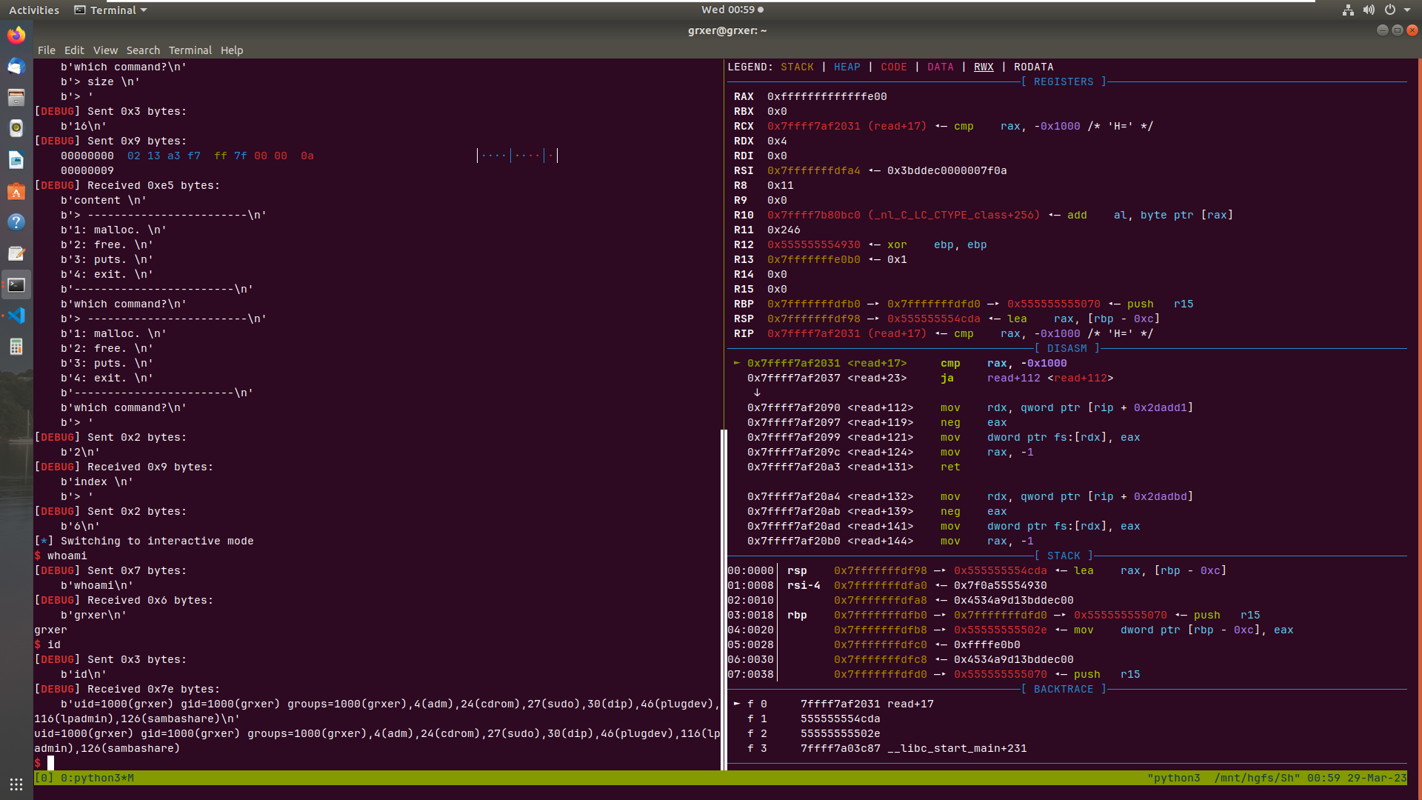1422x800 pixels.
Task: Minimize the grxer terminal window
Action: pyautogui.click(x=1382, y=30)
